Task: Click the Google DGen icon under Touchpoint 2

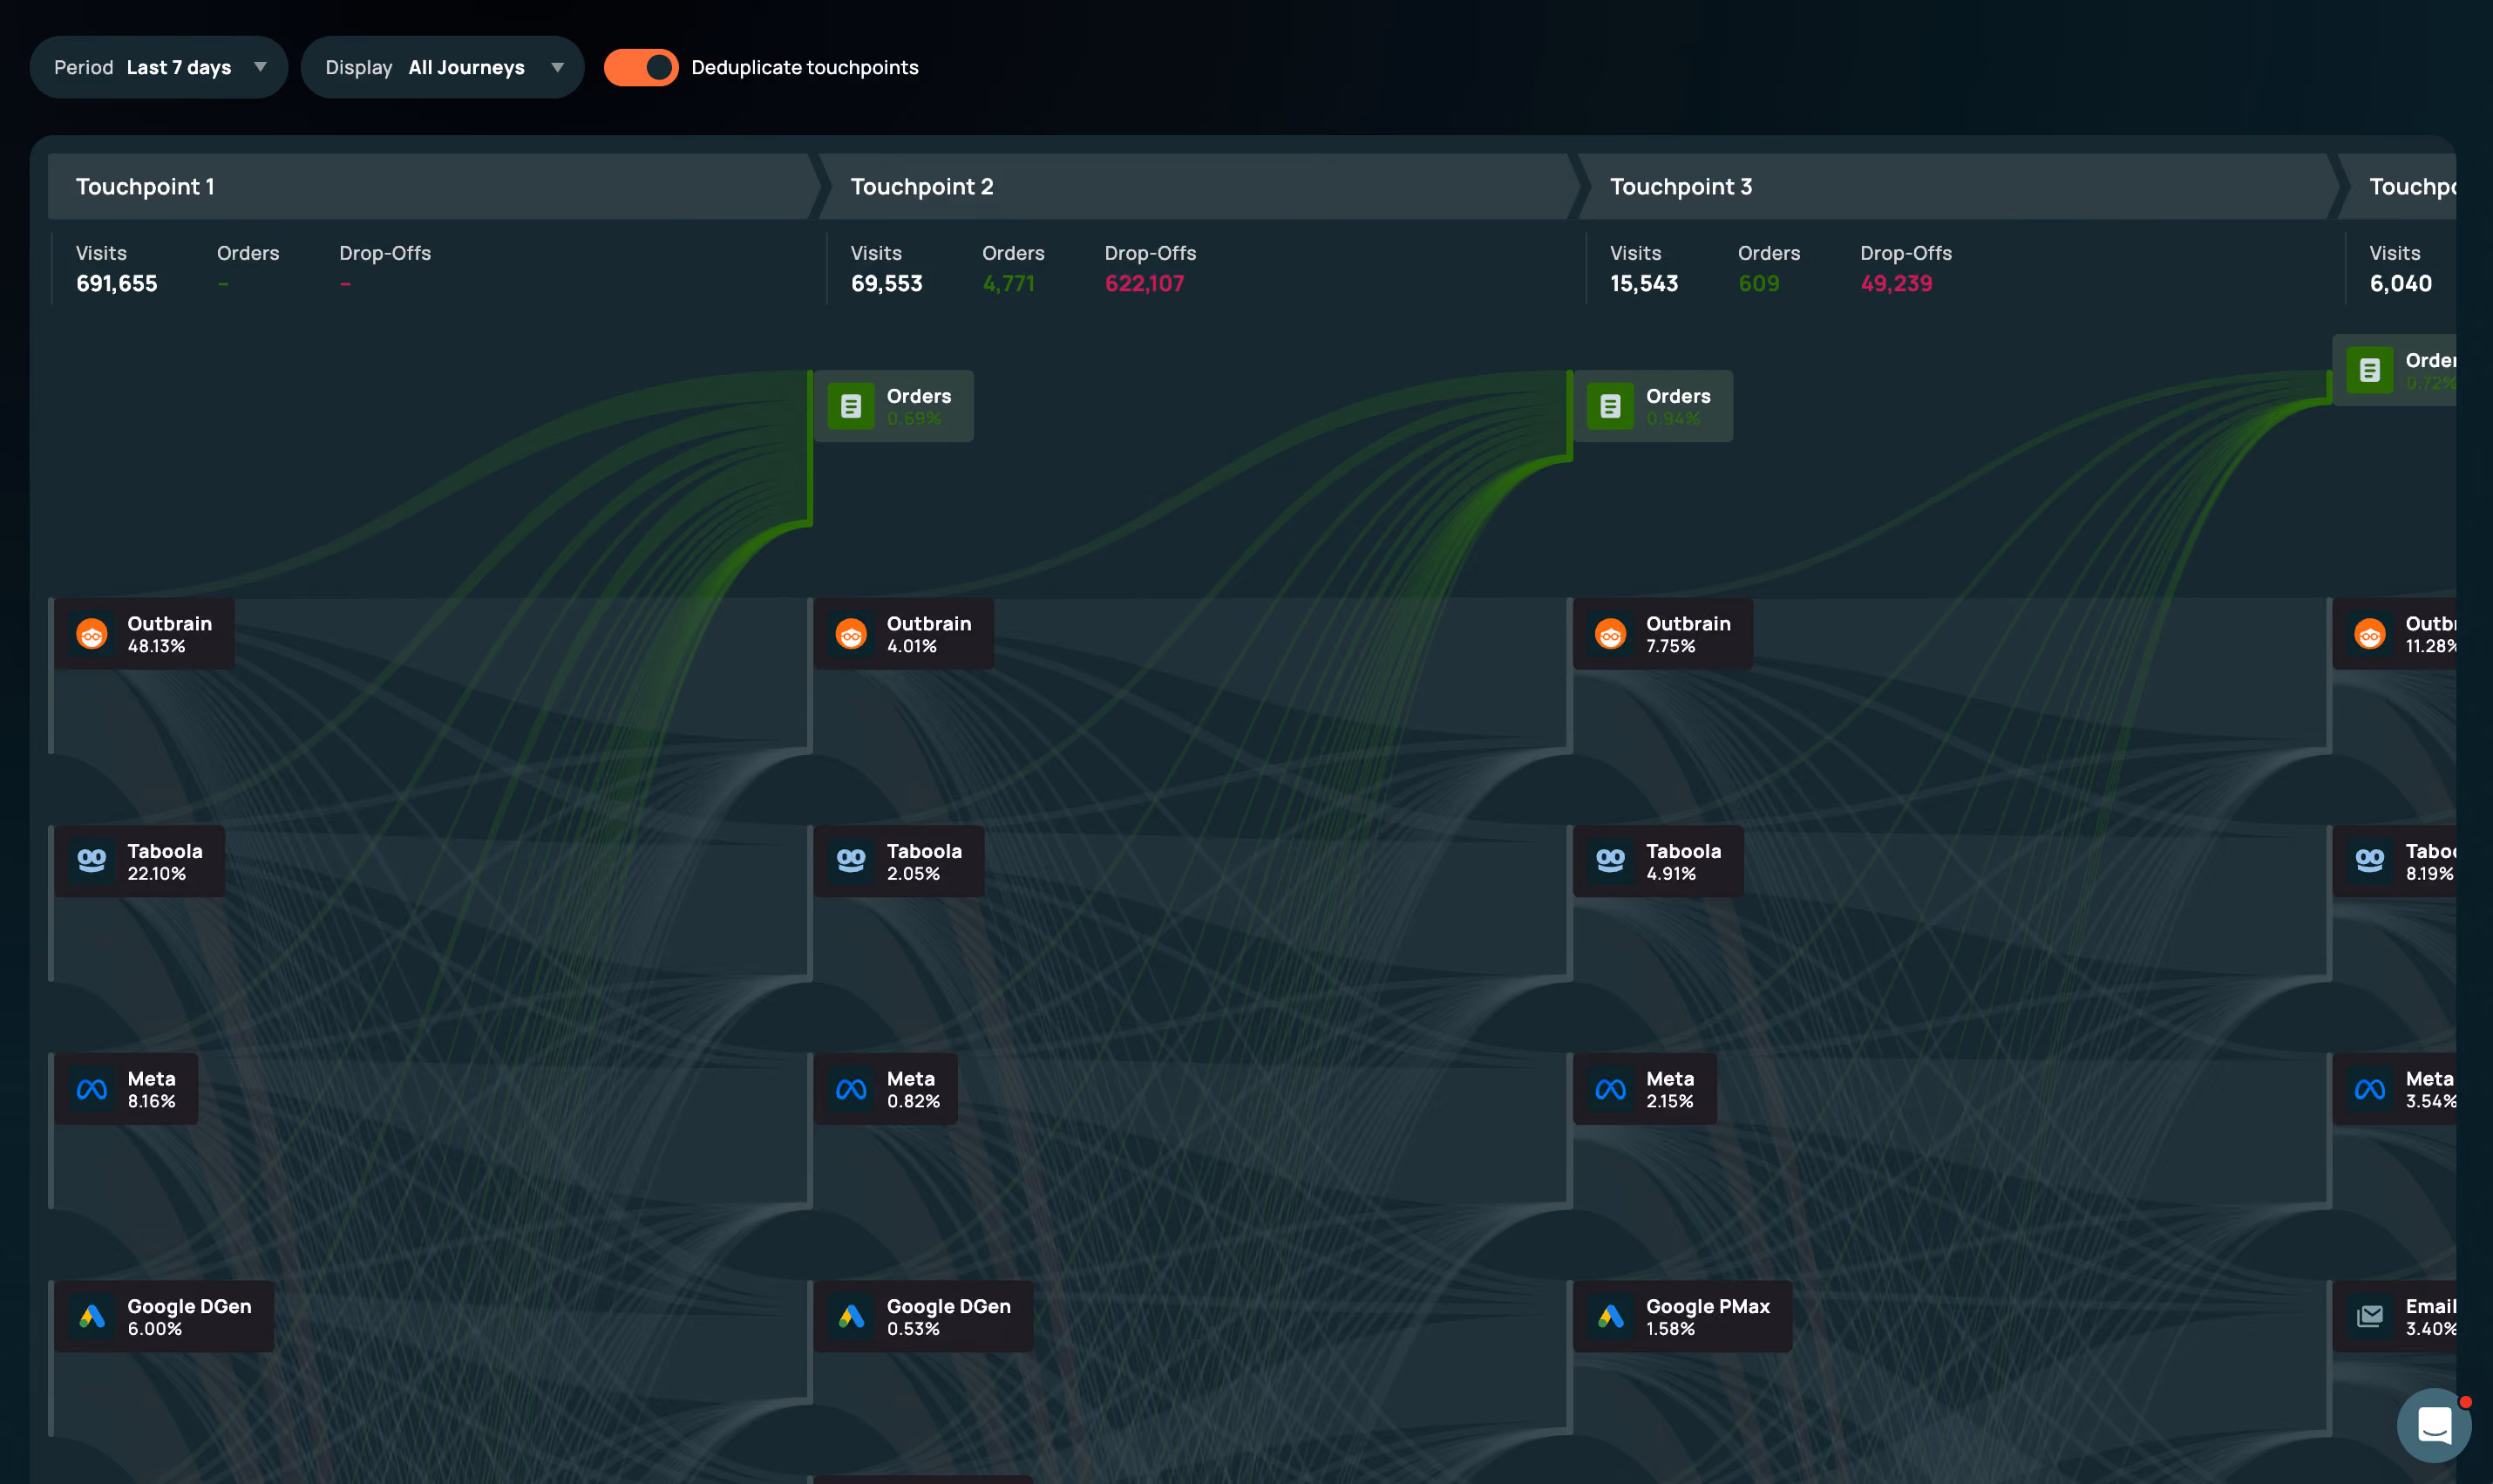Action: [x=852, y=1316]
